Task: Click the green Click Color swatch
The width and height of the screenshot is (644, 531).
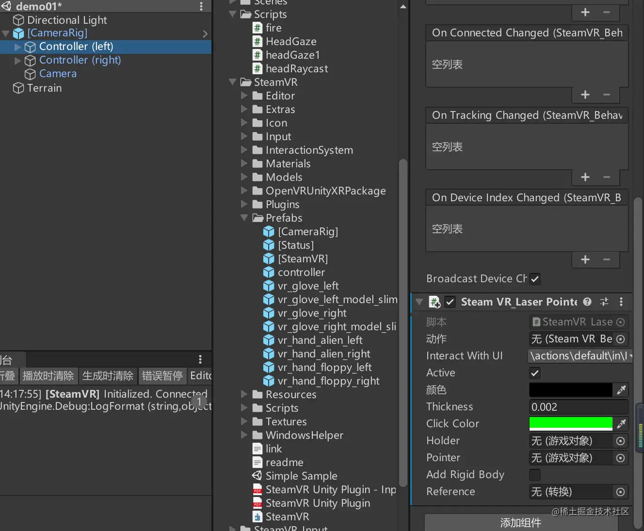Action: [570, 424]
